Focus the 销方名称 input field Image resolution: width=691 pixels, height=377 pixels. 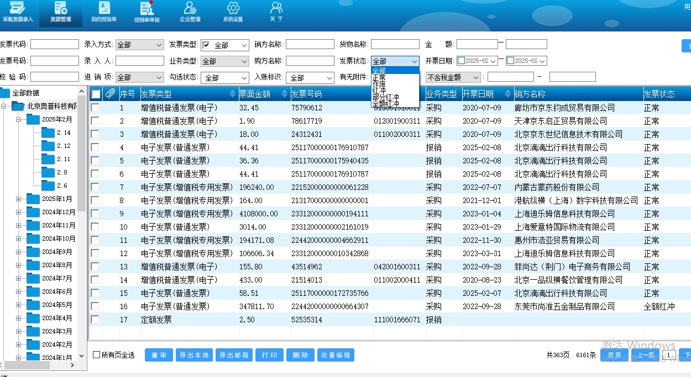pyautogui.click(x=310, y=44)
